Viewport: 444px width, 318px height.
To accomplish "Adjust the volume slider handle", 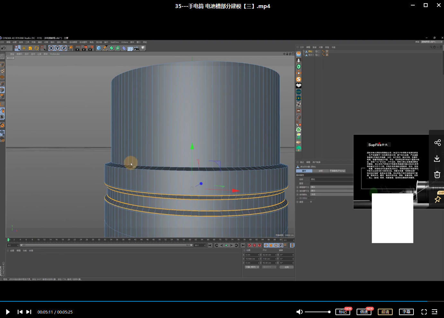I will point(329,312).
